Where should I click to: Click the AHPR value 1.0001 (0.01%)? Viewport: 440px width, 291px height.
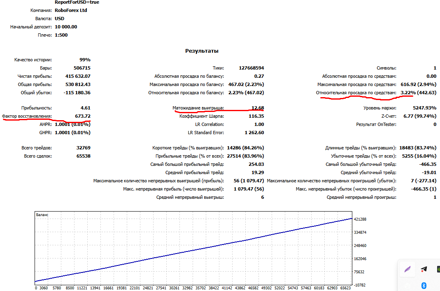click(73, 124)
